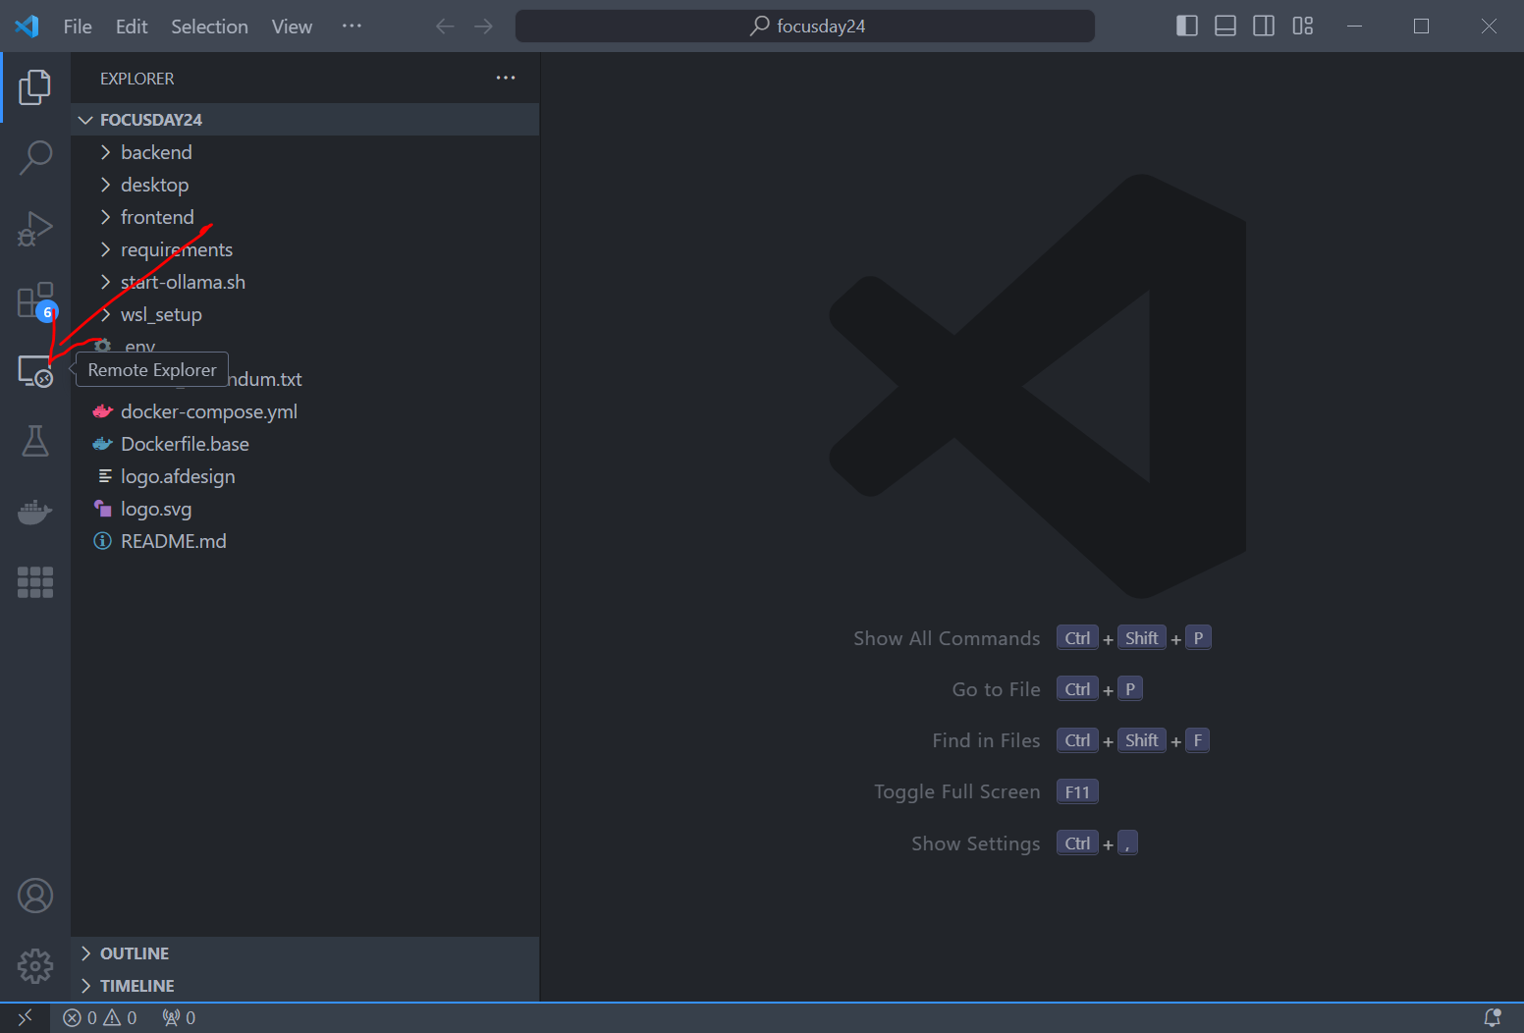Open the View menu
1524x1033 pixels.
click(x=292, y=27)
